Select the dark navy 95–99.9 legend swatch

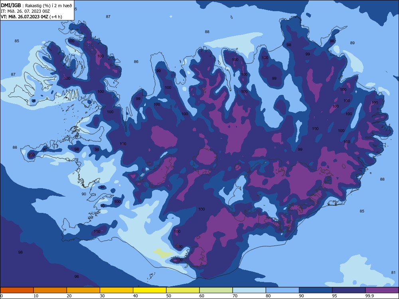[349, 290]
